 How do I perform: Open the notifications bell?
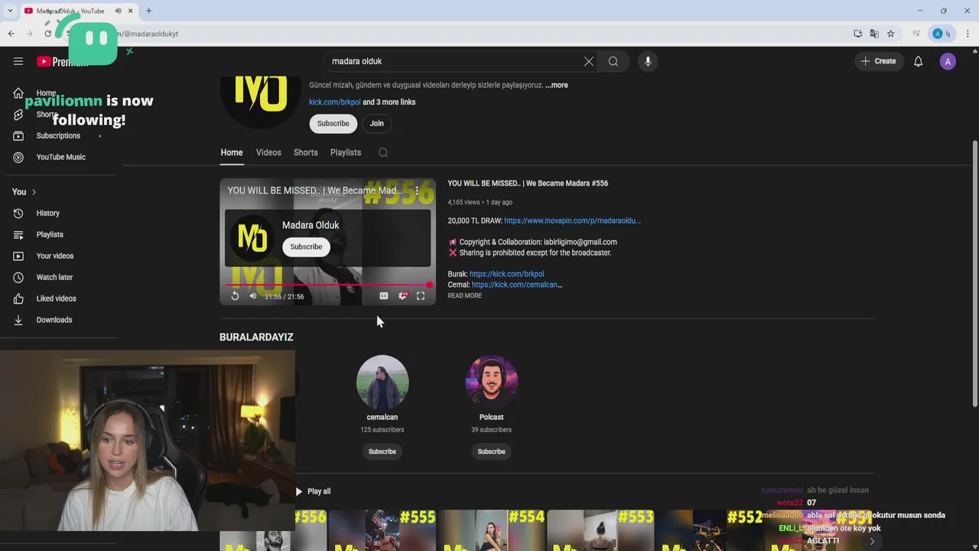pyautogui.click(x=918, y=61)
